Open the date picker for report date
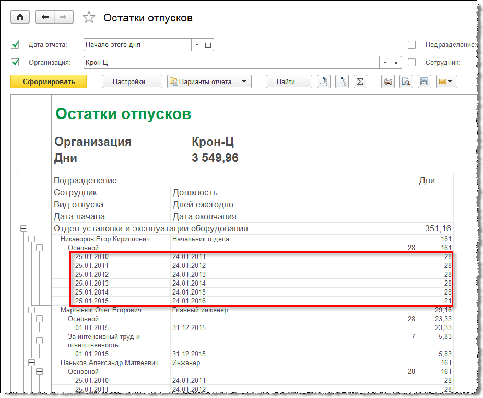 208,45
